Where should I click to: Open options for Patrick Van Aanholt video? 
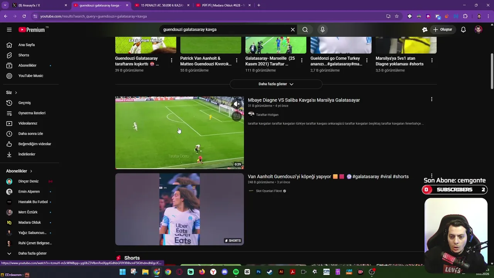pos(237,60)
